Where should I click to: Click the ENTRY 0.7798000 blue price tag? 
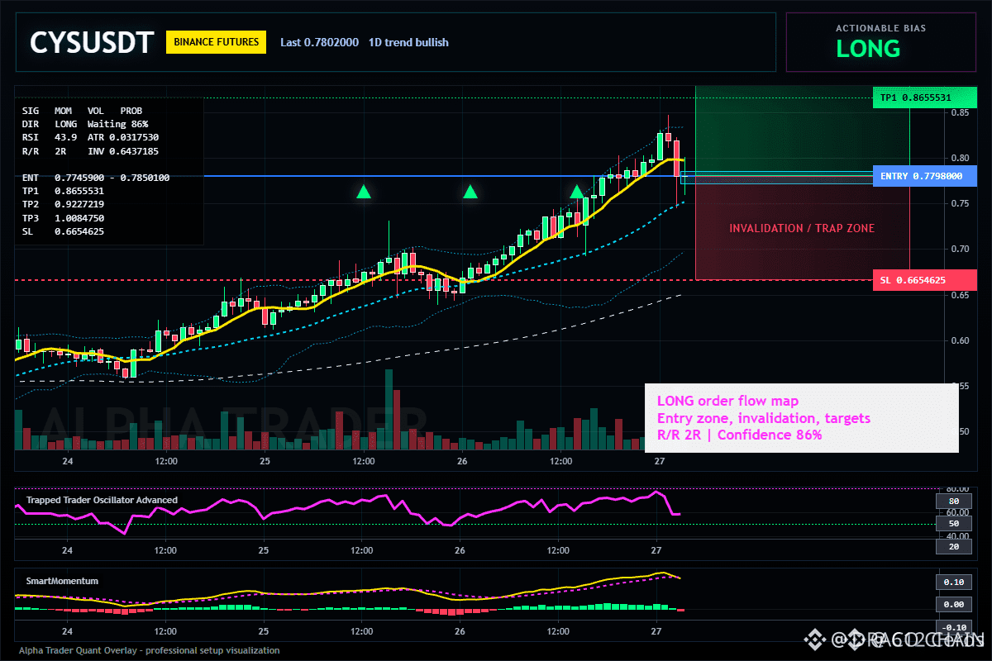tap(924, 176)
